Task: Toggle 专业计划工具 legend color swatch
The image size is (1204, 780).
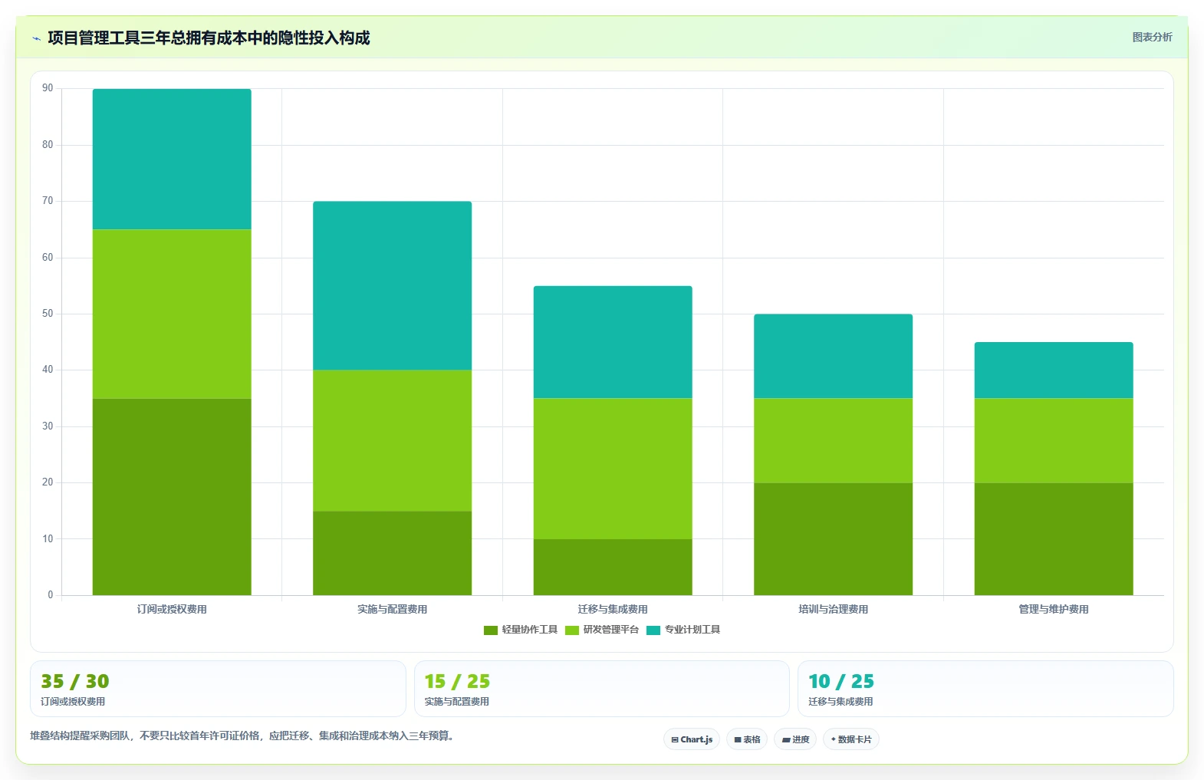Action: click(653, 630)
